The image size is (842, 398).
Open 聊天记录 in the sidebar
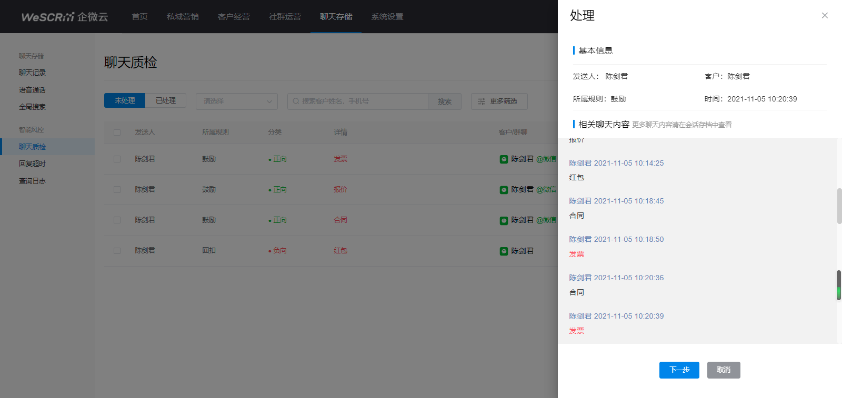33,73
